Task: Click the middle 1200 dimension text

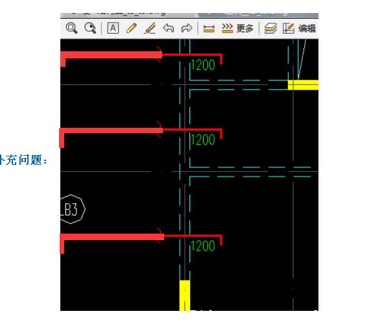Action: (x=203, y=140)
